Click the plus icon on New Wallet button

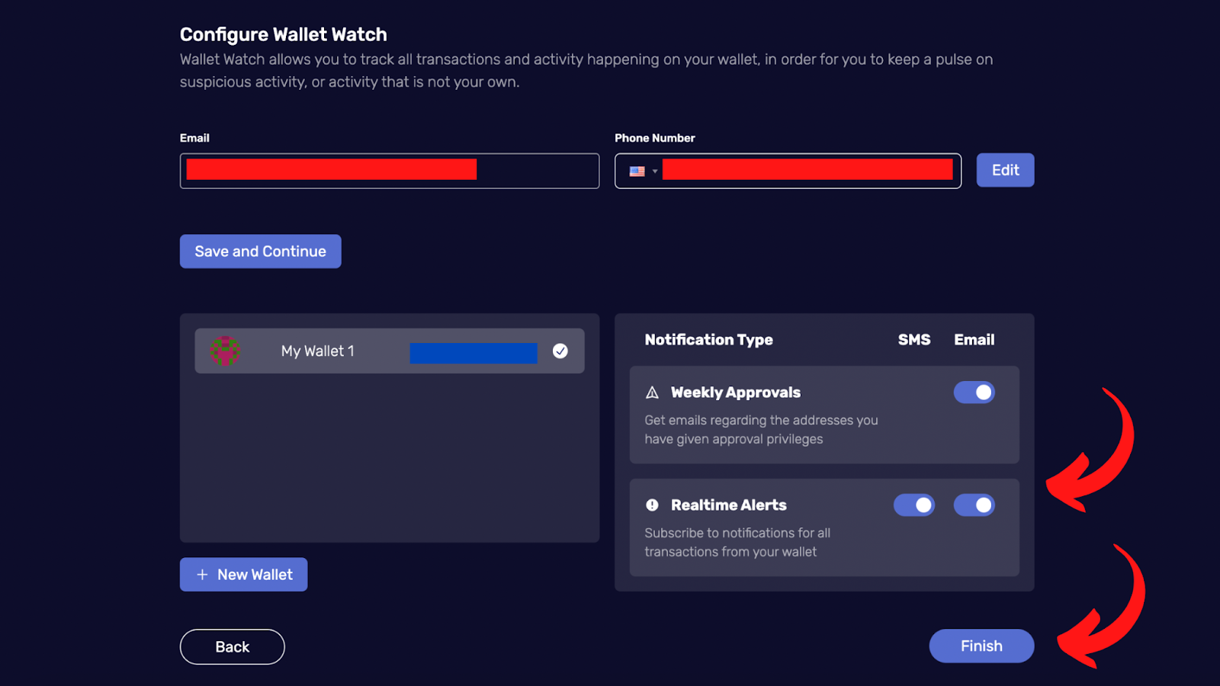click(202, 575)
